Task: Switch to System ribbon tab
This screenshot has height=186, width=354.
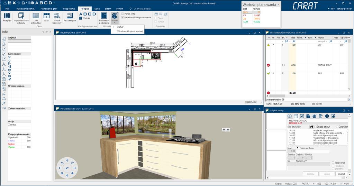Action: coord(119,9)
